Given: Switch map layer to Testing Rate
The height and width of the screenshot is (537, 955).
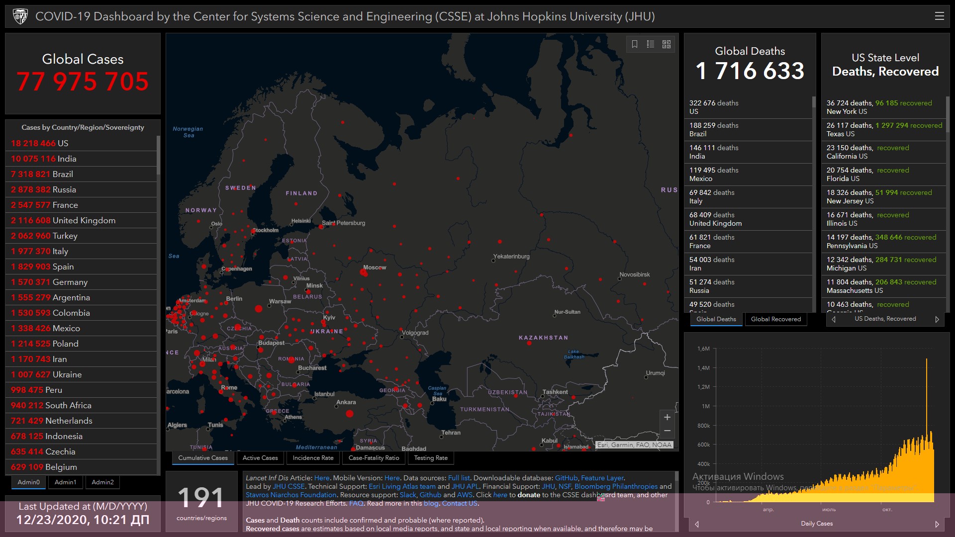Looking at the screenshot, I should point(431,458).
